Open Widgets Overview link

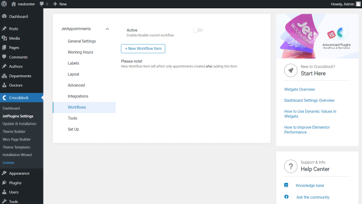point(299,90)
